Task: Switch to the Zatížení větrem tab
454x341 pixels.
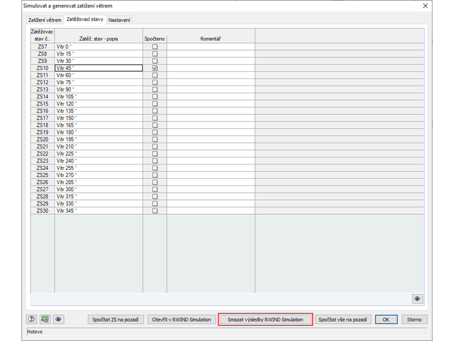Action: (45, 20)
